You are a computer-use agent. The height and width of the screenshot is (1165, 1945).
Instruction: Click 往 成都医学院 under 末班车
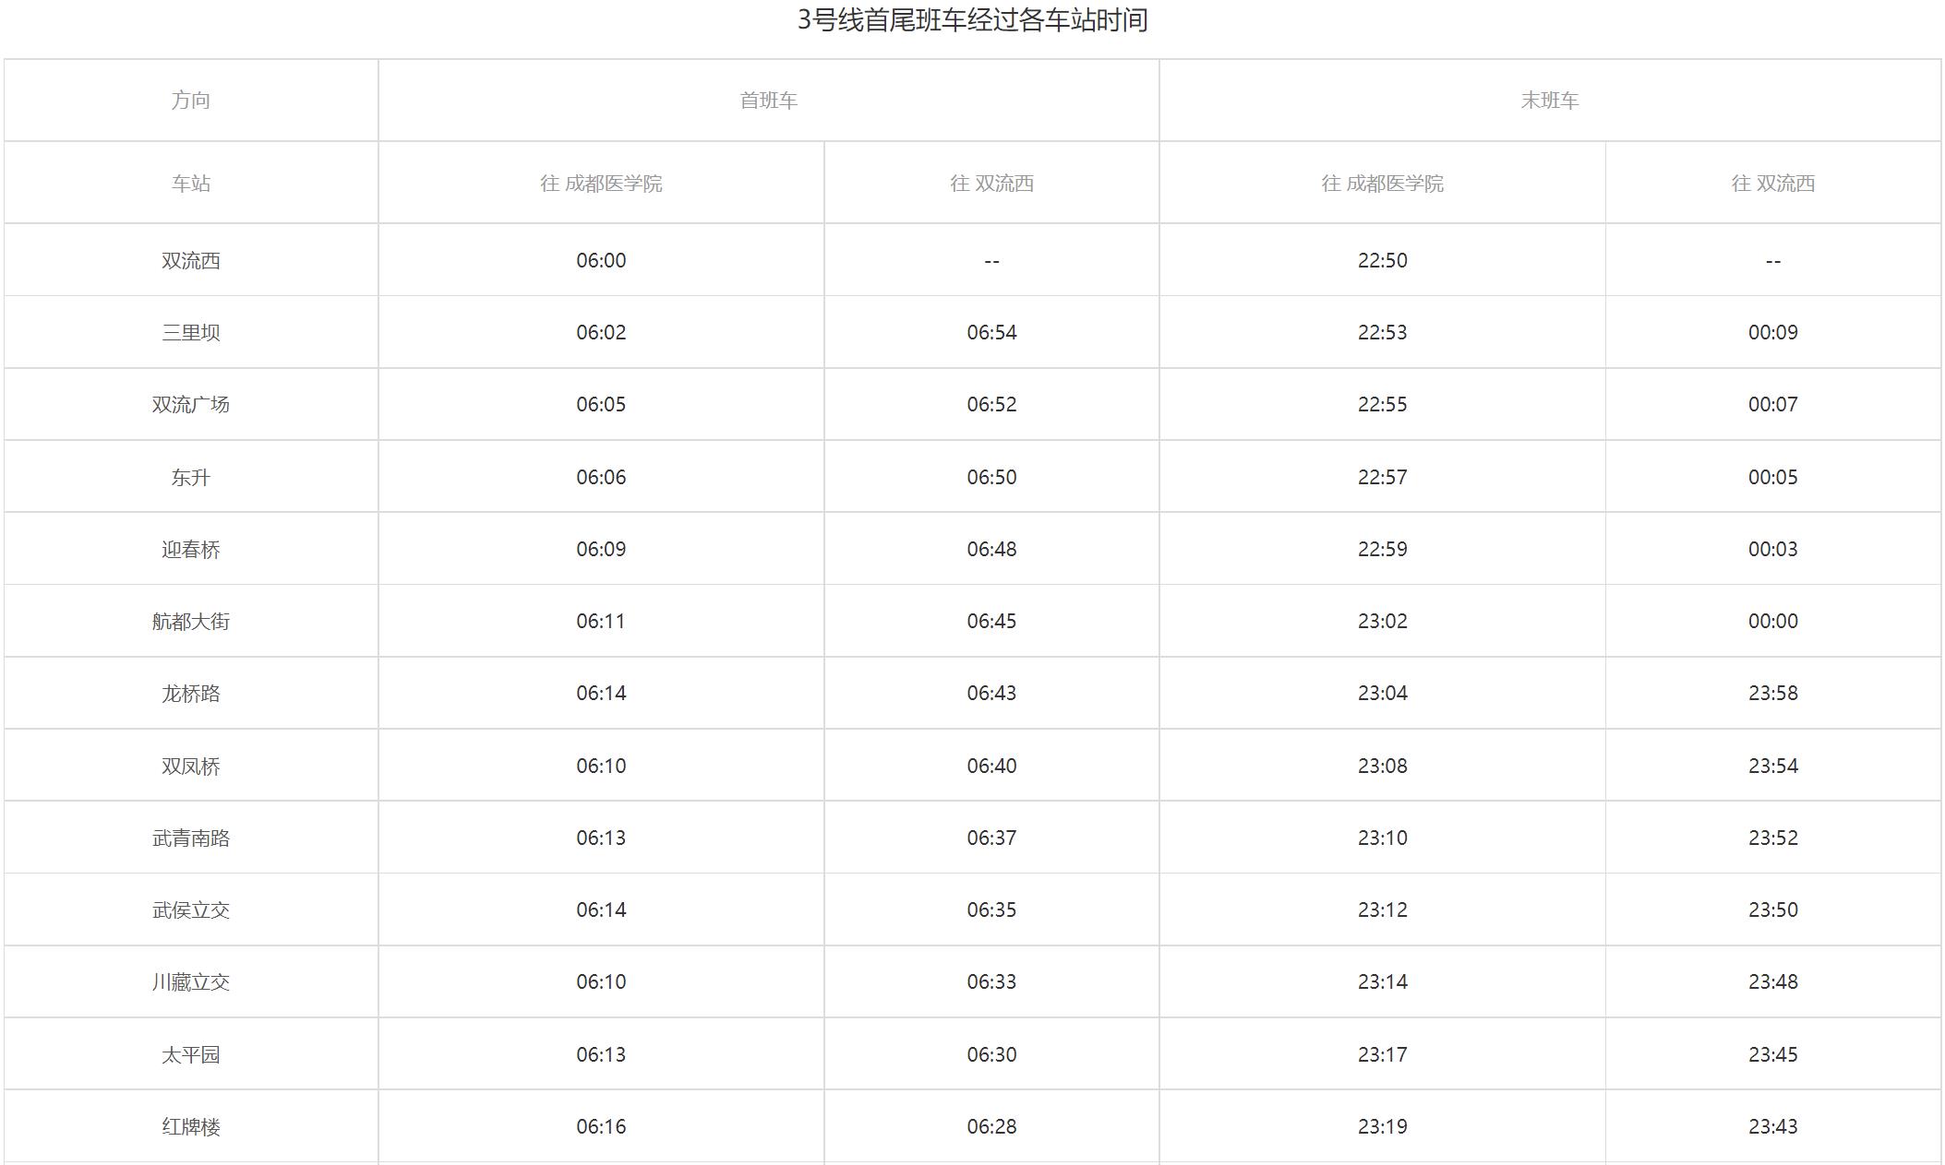click(1382, 183)
